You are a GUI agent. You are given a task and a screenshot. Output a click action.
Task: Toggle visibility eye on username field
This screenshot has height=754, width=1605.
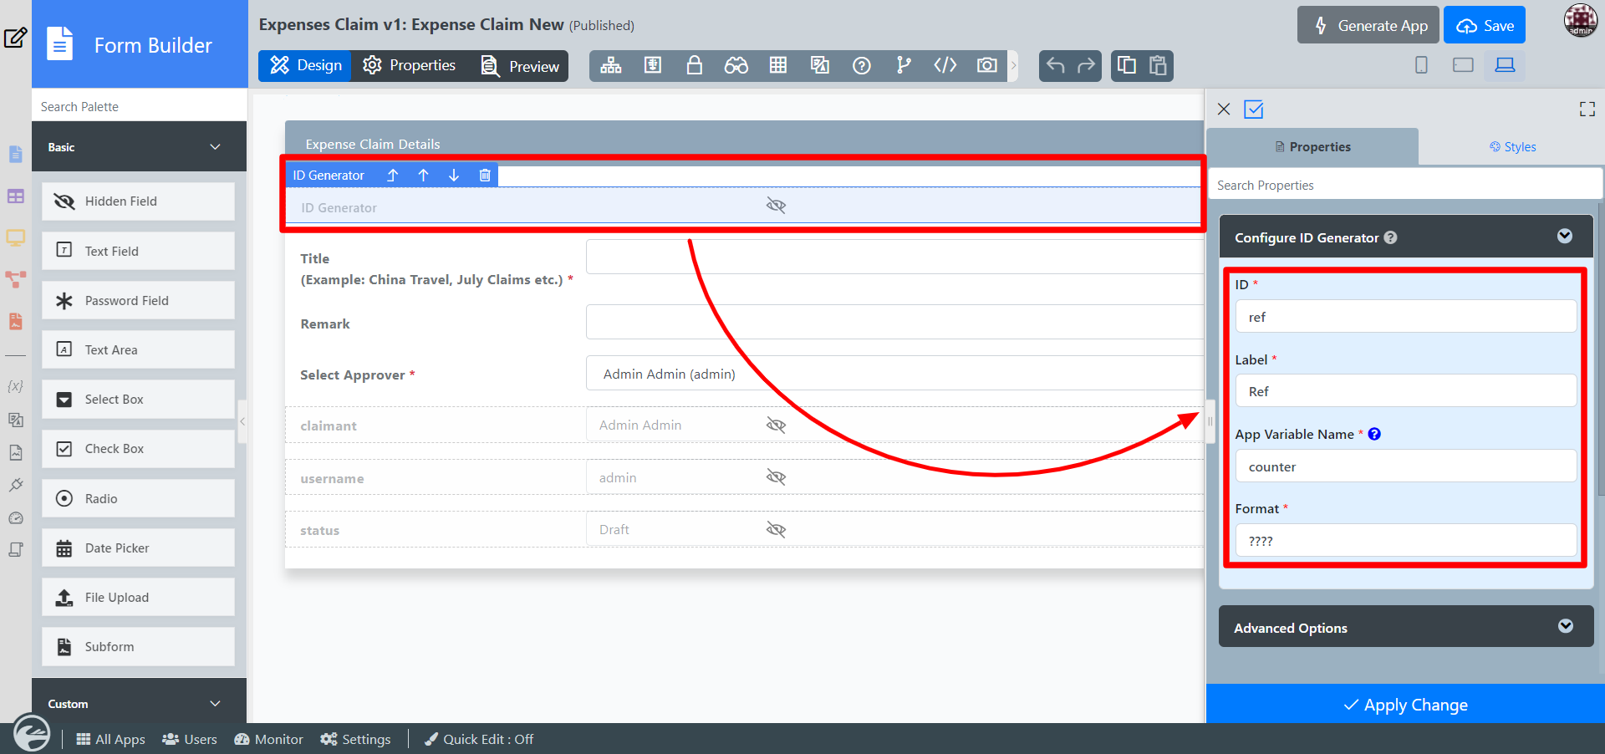click(776, 477)
